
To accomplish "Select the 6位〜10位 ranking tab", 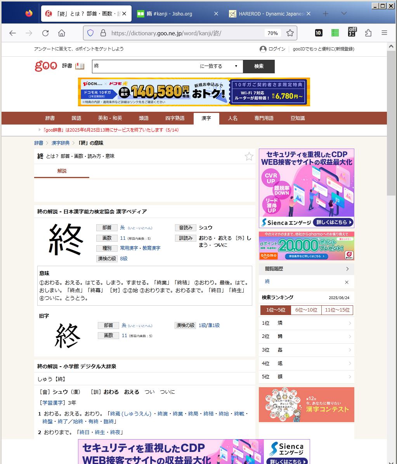I will (x=306, y=310).
